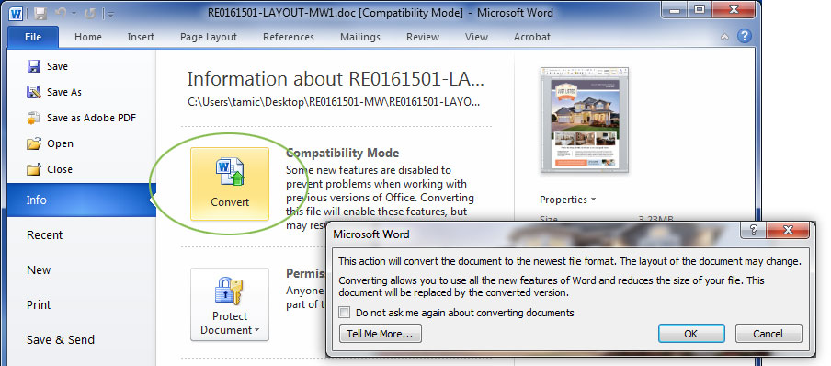The width and height of the screenshot is (831, 366).
Task: Open the Acrobat ribbon tab
Action: [x=531, y=37]
